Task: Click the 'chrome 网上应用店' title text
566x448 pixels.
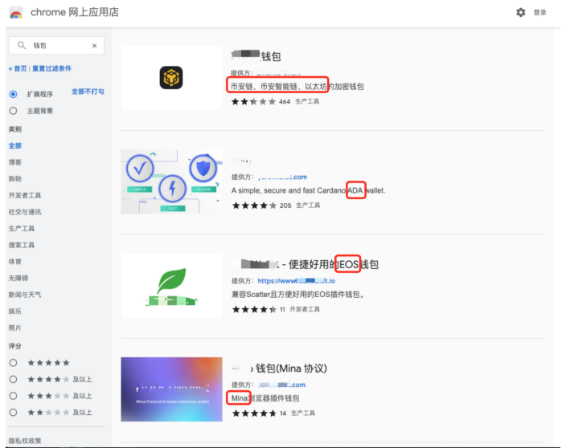Action: pos(75,12)
